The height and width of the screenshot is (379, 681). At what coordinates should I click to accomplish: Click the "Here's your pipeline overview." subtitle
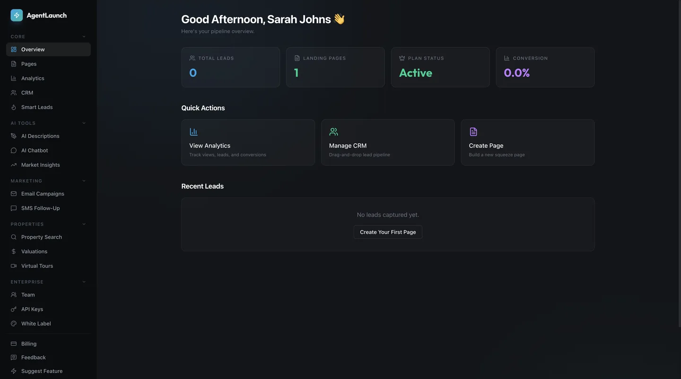218,31
